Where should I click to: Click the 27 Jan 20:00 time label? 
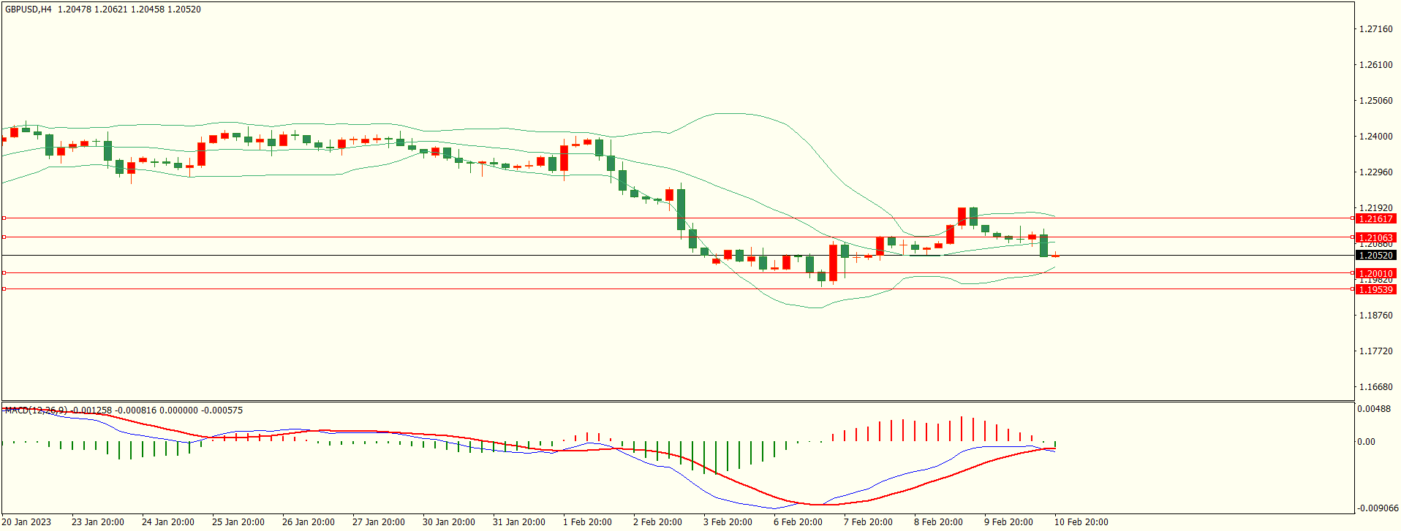379,522
